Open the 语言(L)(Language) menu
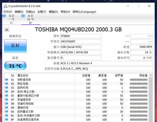Viewport: 157px width, 122px height. [84, 12]
